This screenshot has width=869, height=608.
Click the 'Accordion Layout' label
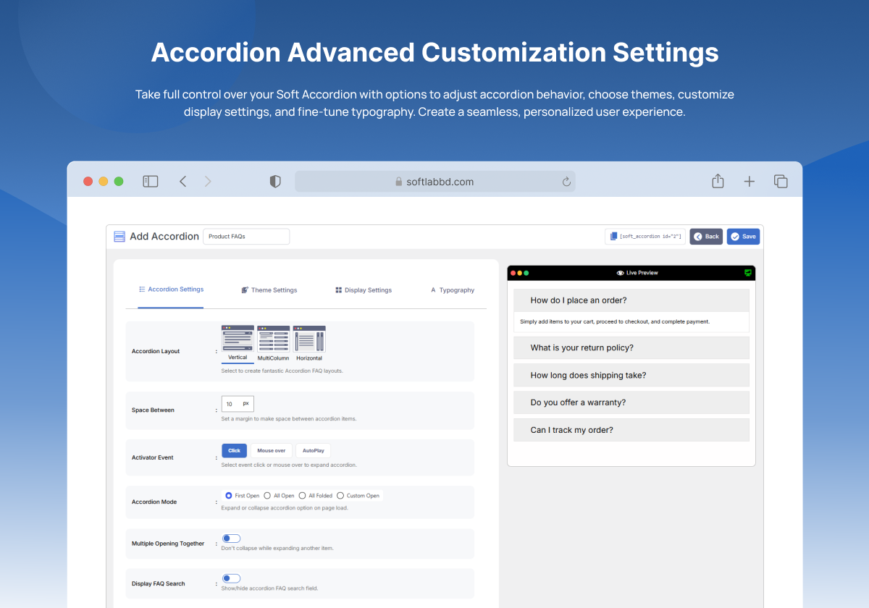pos(156,352)
